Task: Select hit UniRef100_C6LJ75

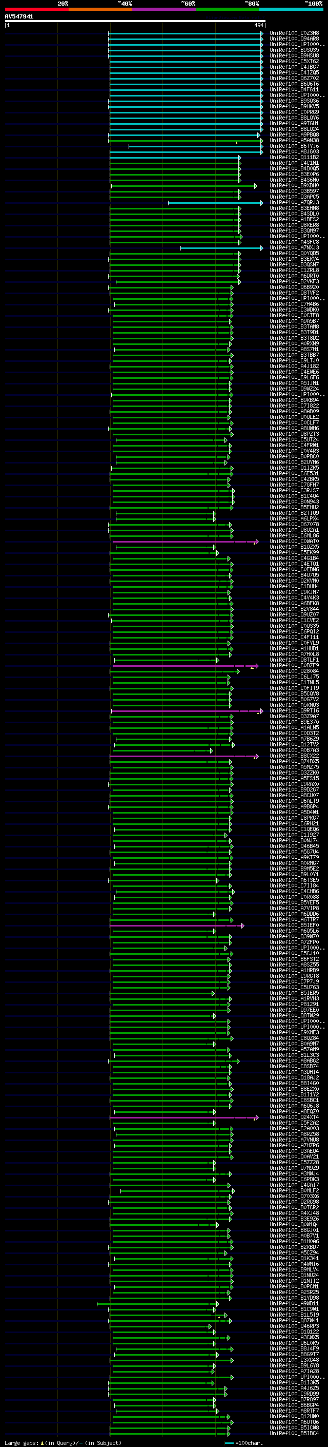Action: [294, 677]
